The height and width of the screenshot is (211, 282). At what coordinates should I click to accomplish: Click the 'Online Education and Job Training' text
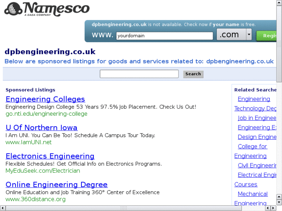(x=83, y=192)
